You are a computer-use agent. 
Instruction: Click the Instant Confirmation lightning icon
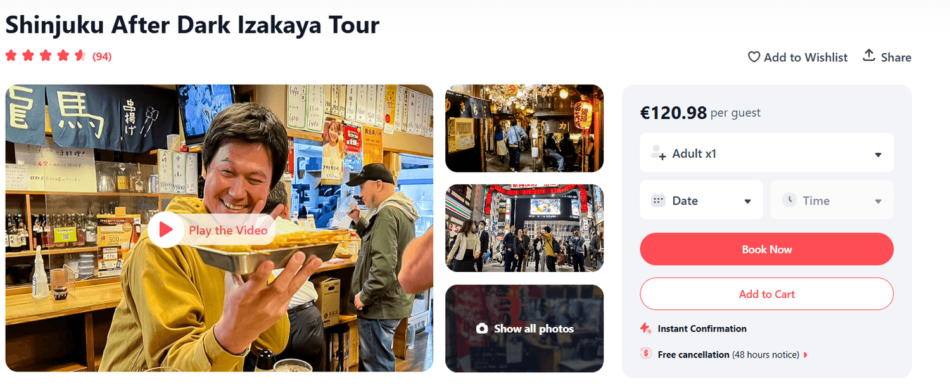pyautogui.click(x=645, y=328)
